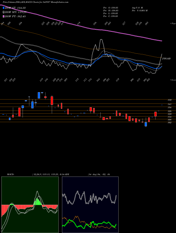Click the MACD '(12,26,9)' values text
The image size is (176, 233).
49,174
